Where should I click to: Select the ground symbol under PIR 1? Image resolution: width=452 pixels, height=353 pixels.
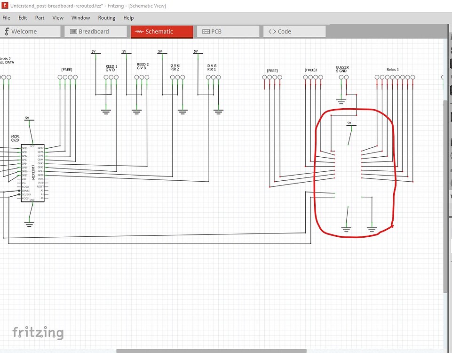[x=218, y=112]
